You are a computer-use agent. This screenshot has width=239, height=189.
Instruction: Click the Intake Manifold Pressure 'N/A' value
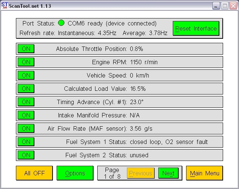135,115
